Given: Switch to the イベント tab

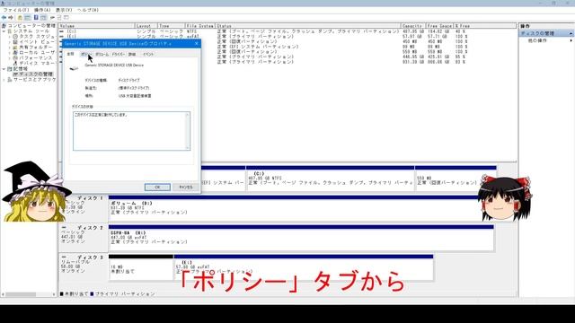Looking at the screenshot, I should click(148, 54).
